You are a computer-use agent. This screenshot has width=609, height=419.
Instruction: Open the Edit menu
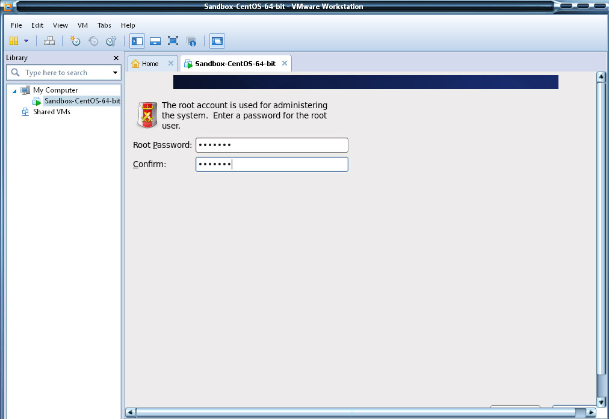tap(37, 25)
